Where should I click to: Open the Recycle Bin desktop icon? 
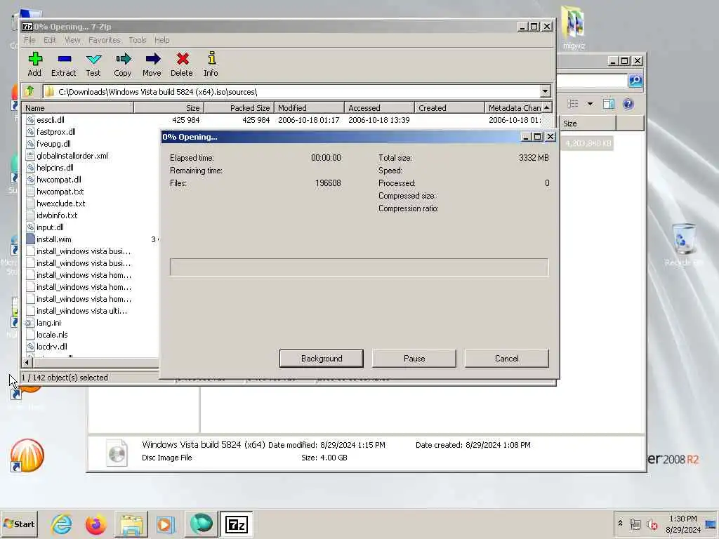(684, 245)
